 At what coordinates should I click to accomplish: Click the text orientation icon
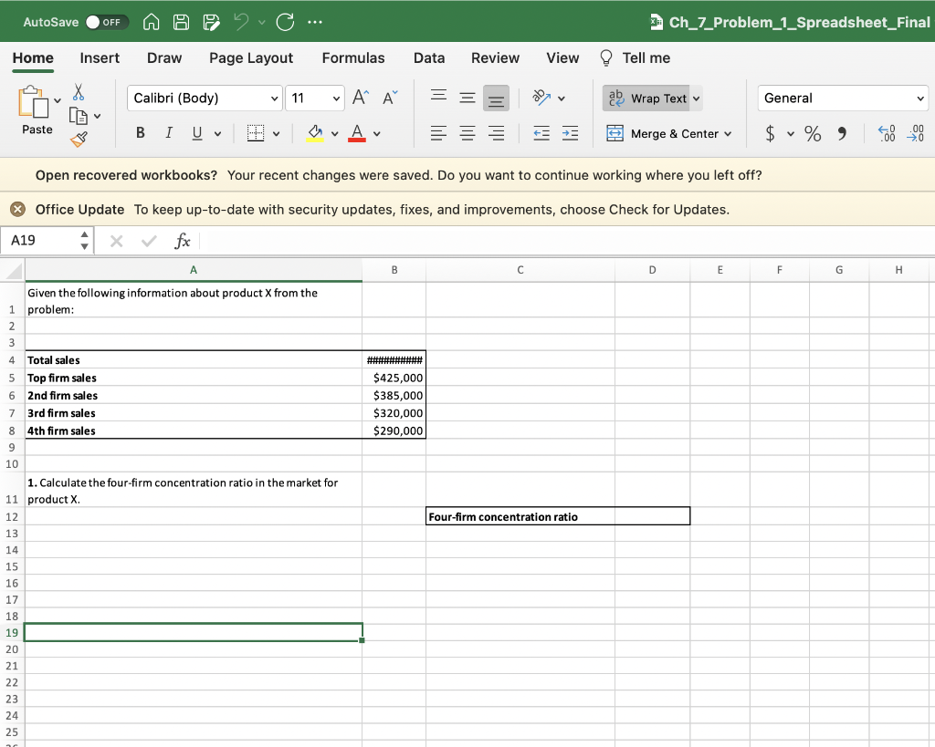(541, 97)
